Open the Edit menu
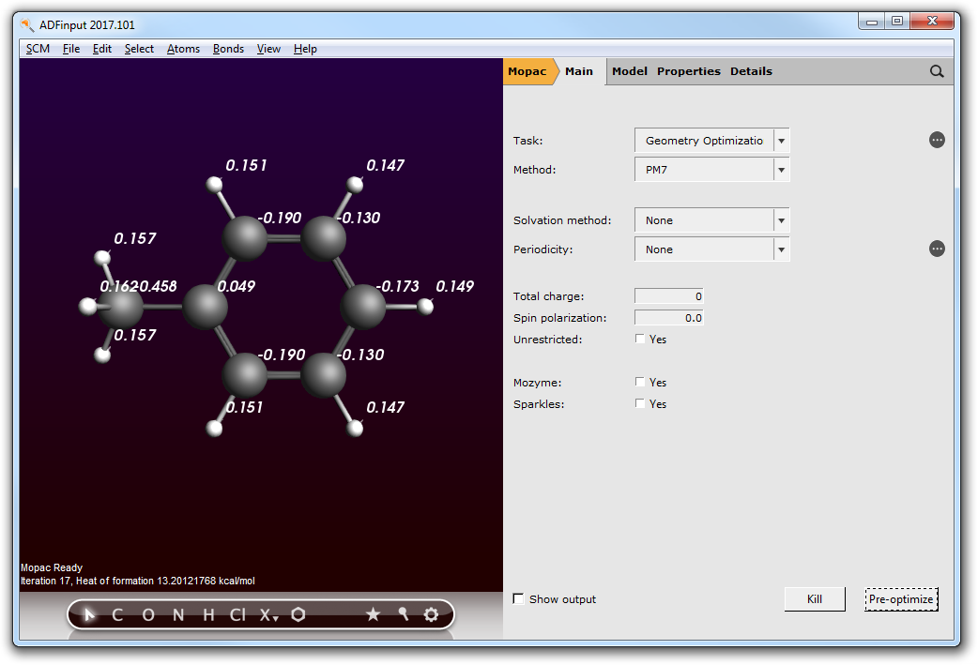 [x=101, y=49]
